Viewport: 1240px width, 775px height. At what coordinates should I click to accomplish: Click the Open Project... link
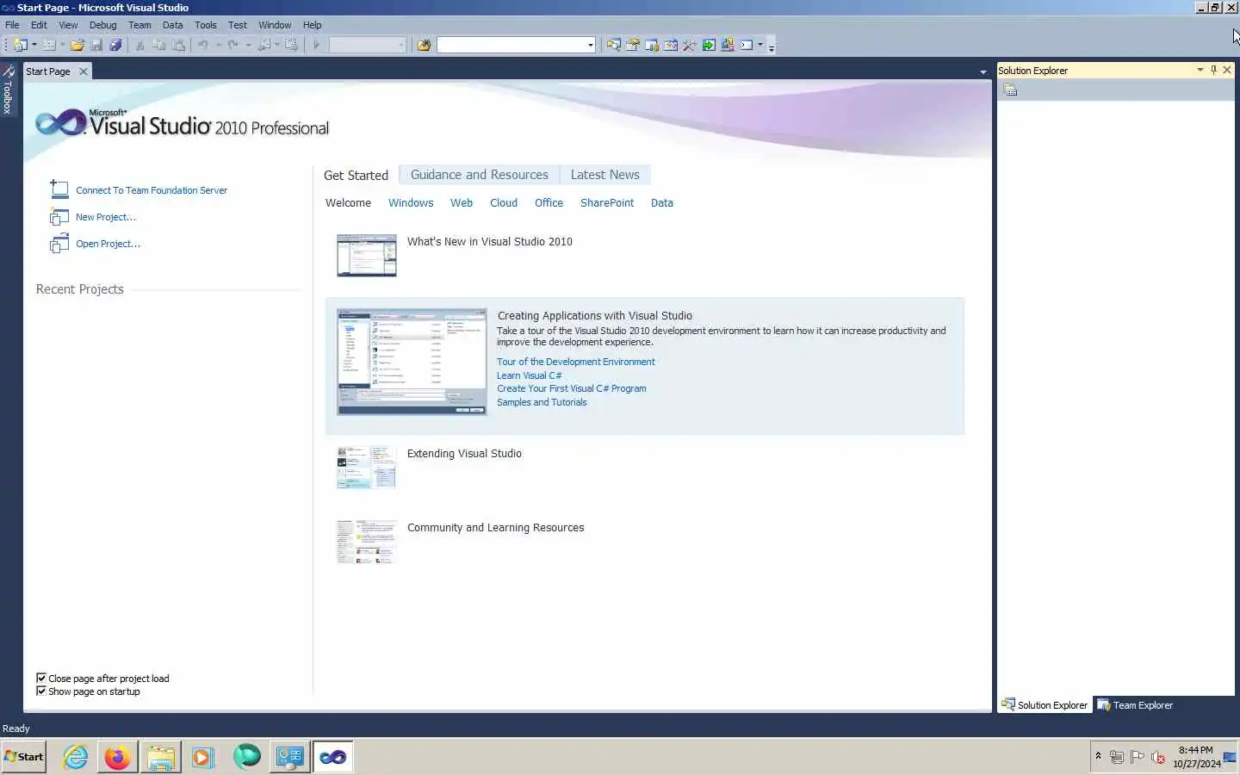click(108, 244)
